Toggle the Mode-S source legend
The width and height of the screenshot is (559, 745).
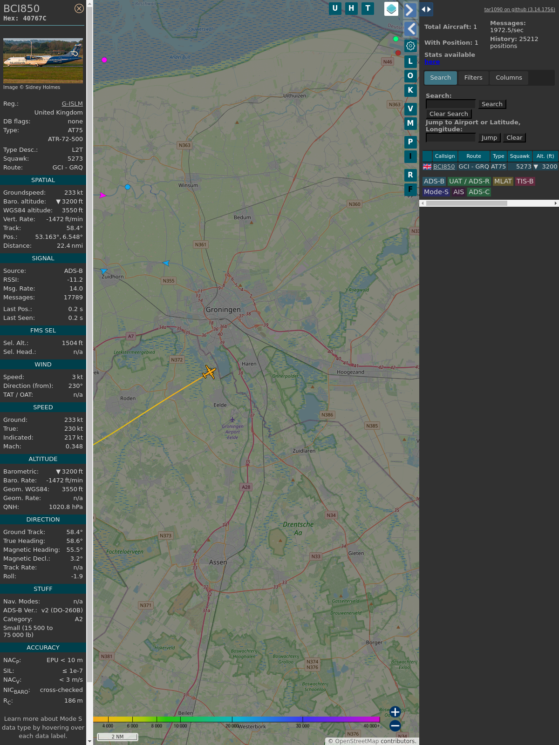coord(436,192)
